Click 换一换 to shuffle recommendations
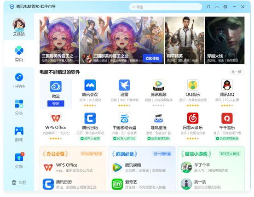The height and width of the screenshot is (197, 254). (x=237, y=72)
